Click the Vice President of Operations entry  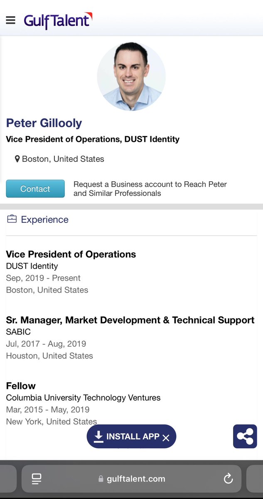coord(71,254)
